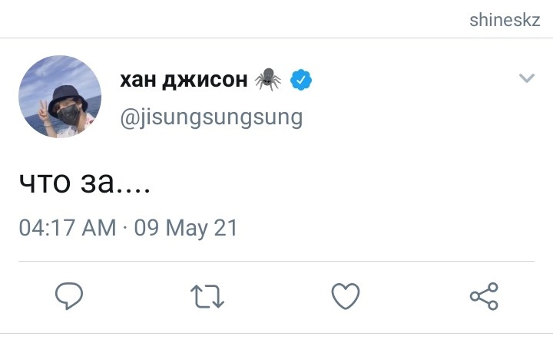Open the profile via name хан джисон
Viewport: 553px width, 343px height.
pyautogui.click(x=184, y=80)
